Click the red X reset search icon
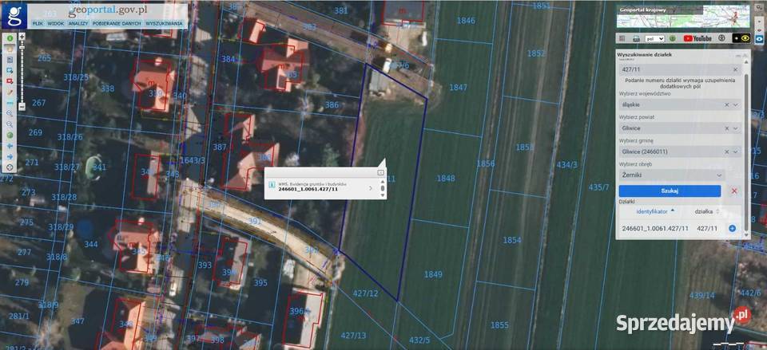Screen dimensions: 767x350 click(x=733, y=191)
